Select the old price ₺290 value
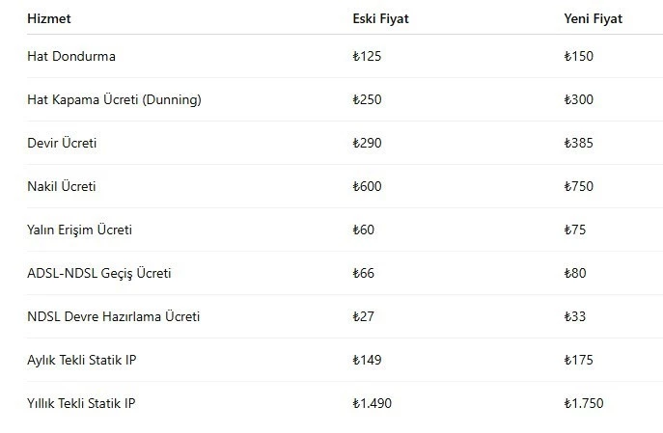Viewport: 663px width, 433px height. (x=368, y=143)
